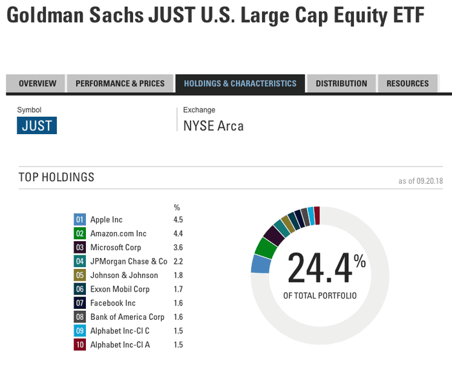
Task: Go to the Resources tab
Action: (x=407, y=84)
